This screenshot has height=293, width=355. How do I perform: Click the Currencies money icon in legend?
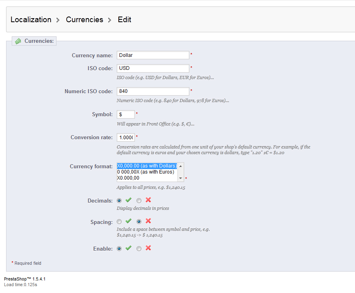coord(18,41)
